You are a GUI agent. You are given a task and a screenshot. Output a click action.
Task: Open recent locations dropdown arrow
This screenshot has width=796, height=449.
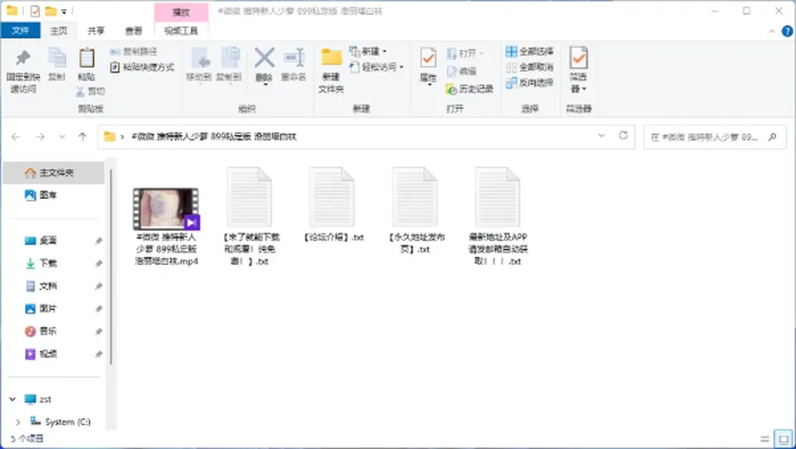(61, 137)
